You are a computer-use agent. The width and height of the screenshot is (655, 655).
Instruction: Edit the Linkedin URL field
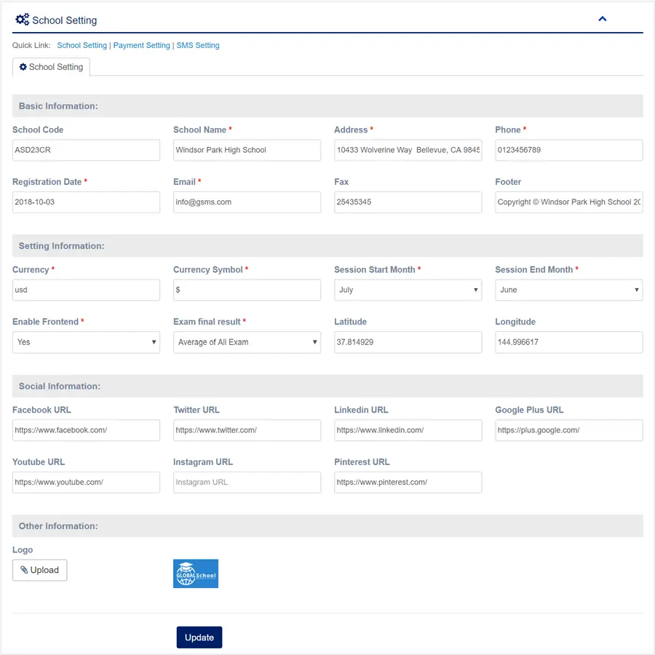pyautogui.click(x=408, y=430)
